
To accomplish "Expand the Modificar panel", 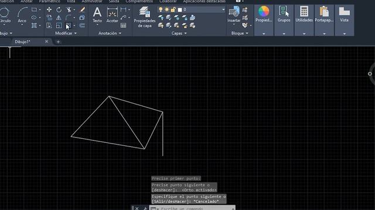I will (x=66, y=33).
